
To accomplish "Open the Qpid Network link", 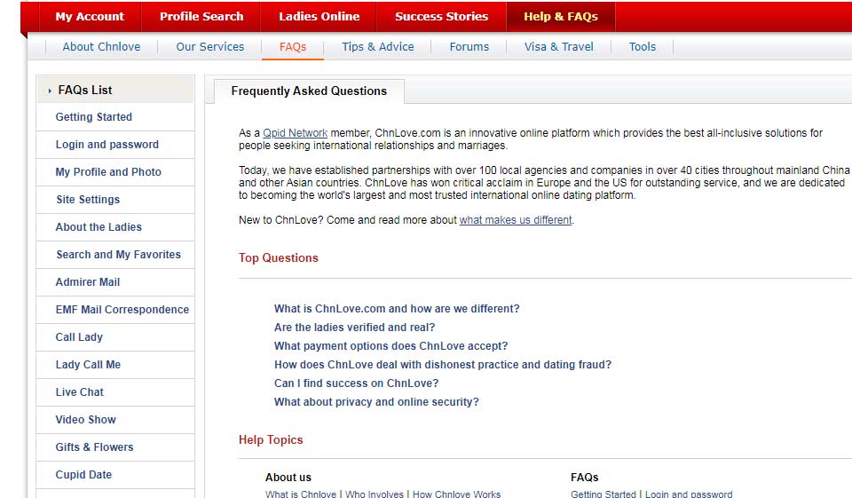I will [x=295, y=133].
